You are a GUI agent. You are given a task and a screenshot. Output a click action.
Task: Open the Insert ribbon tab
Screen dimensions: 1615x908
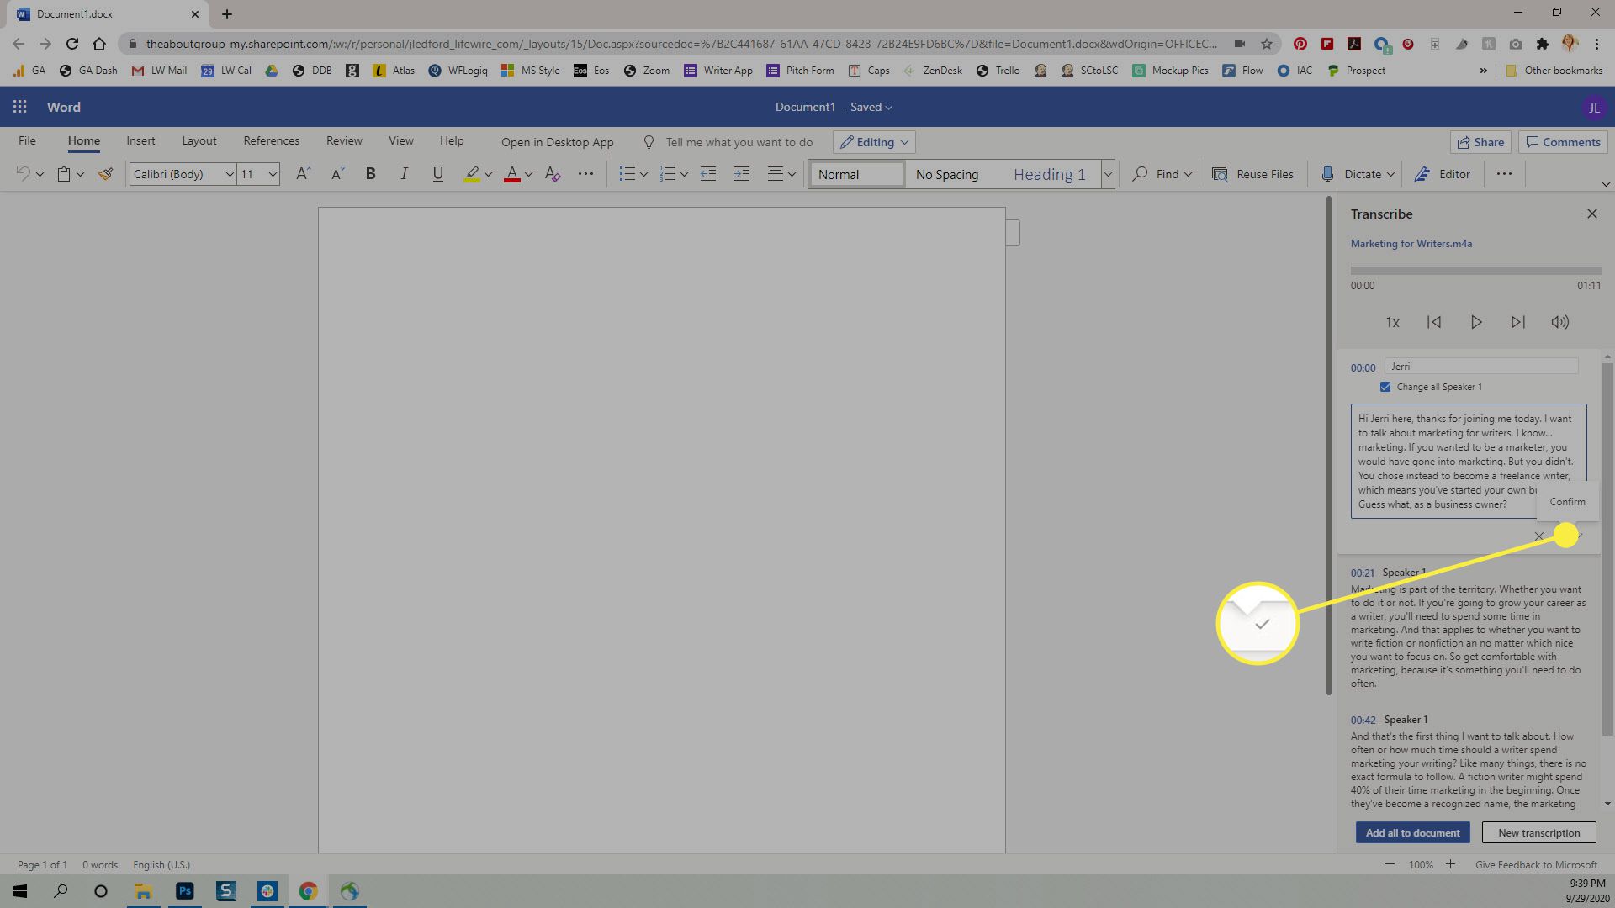[x=140, y=140]
